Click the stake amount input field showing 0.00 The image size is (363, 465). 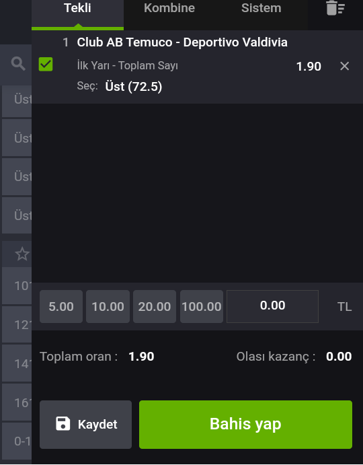point(273,306)
